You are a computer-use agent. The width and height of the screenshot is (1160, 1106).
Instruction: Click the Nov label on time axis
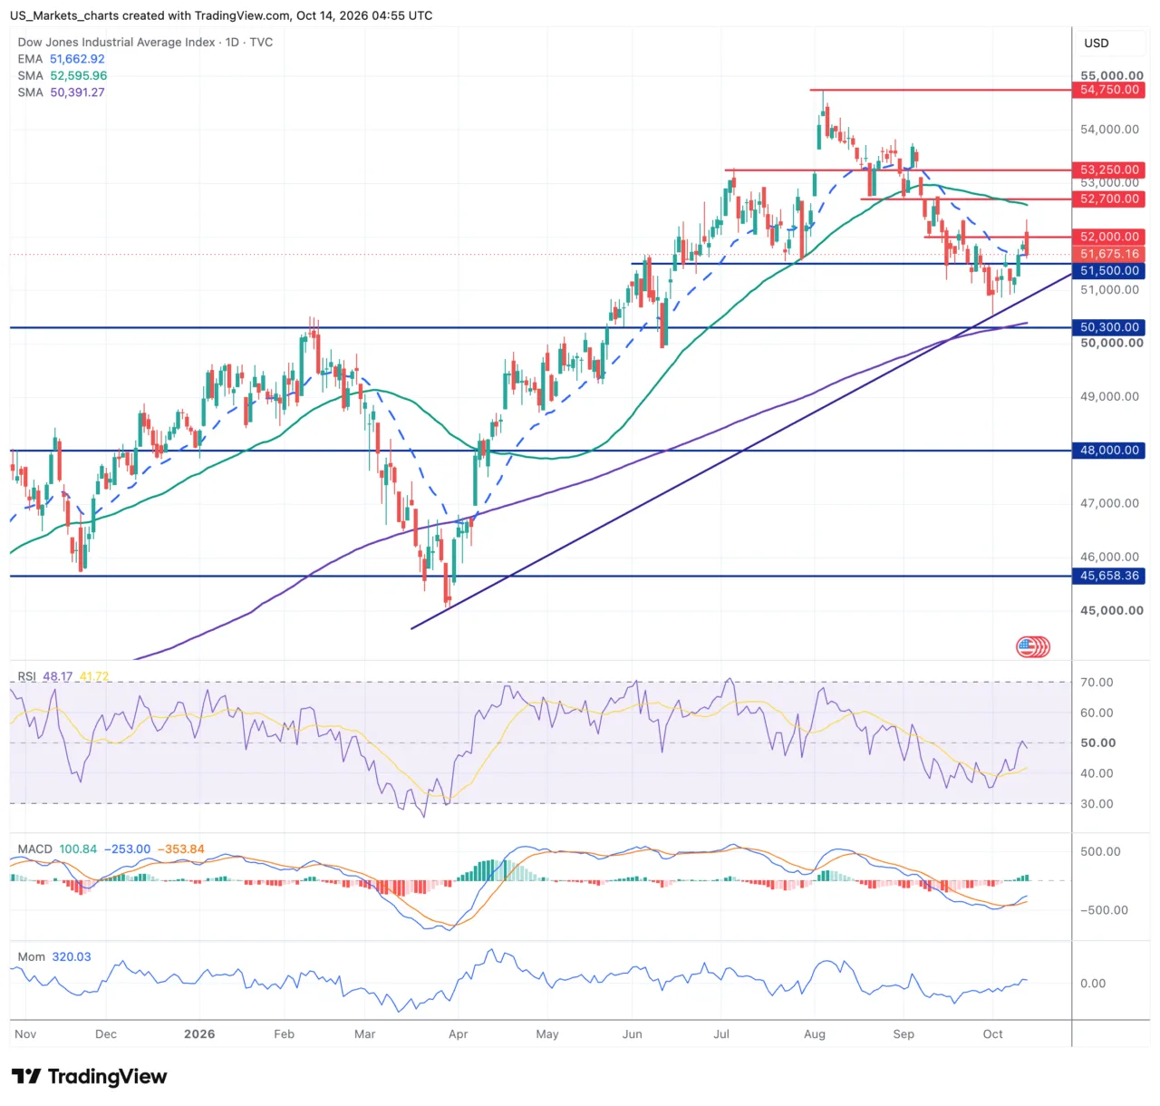click(x=25, y=1033)
